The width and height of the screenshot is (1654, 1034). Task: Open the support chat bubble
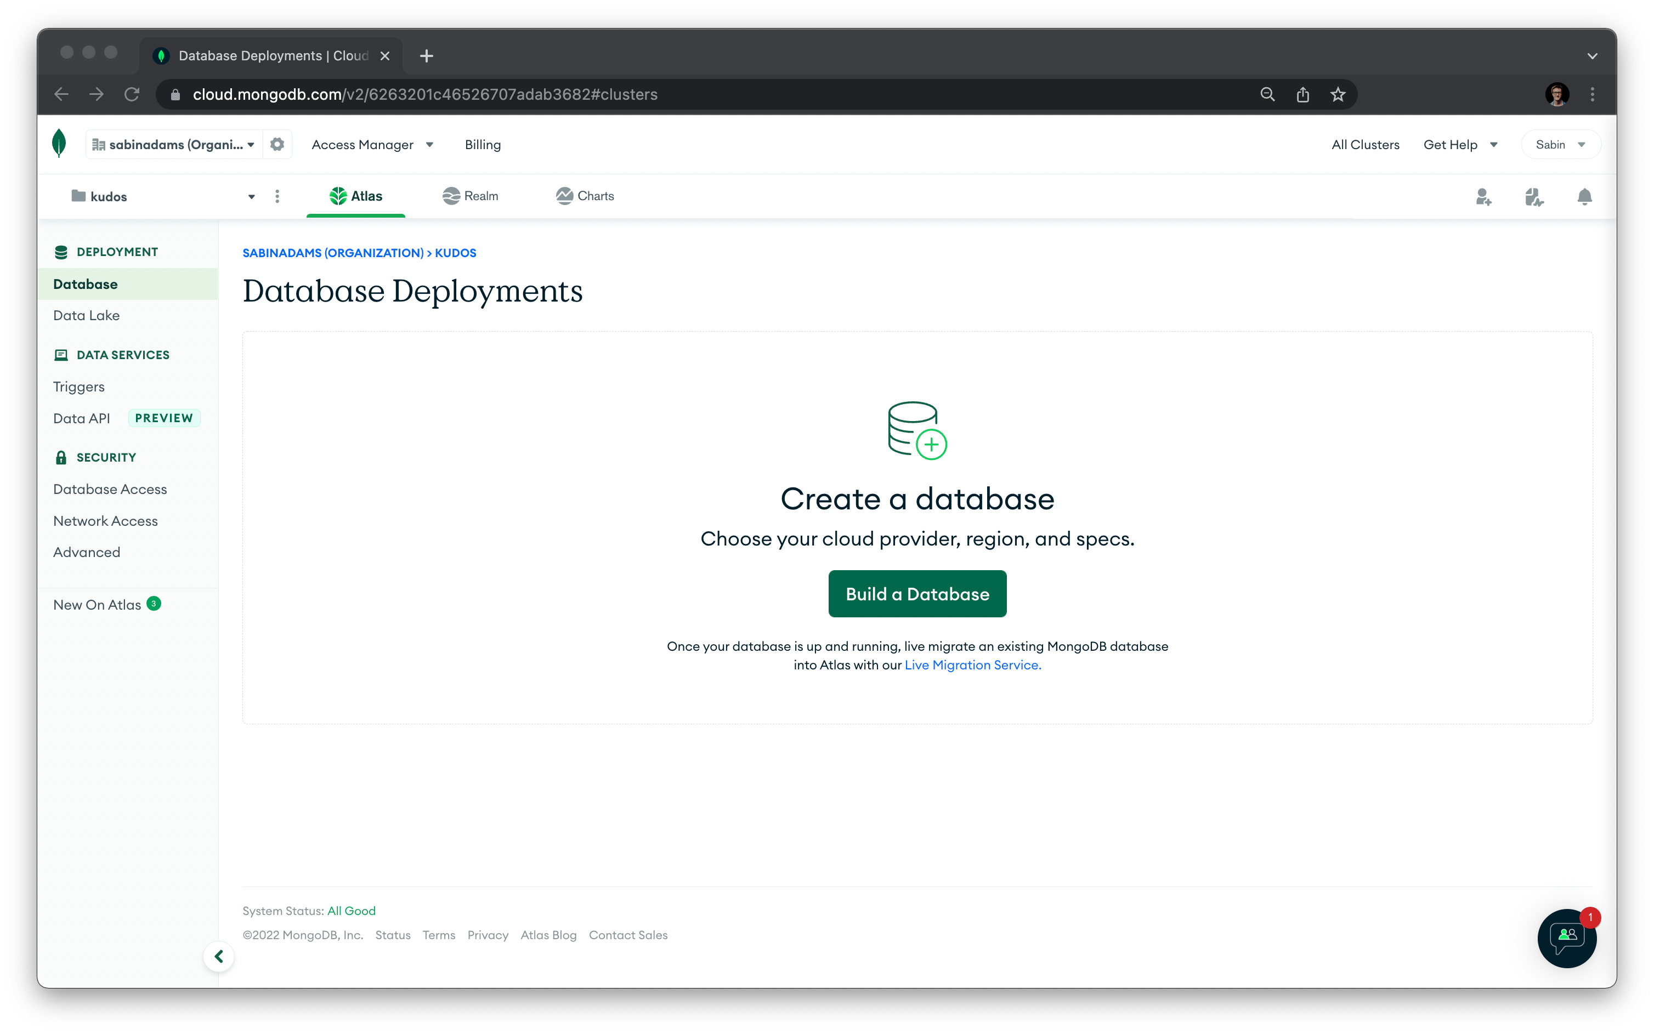(1566, 938)
